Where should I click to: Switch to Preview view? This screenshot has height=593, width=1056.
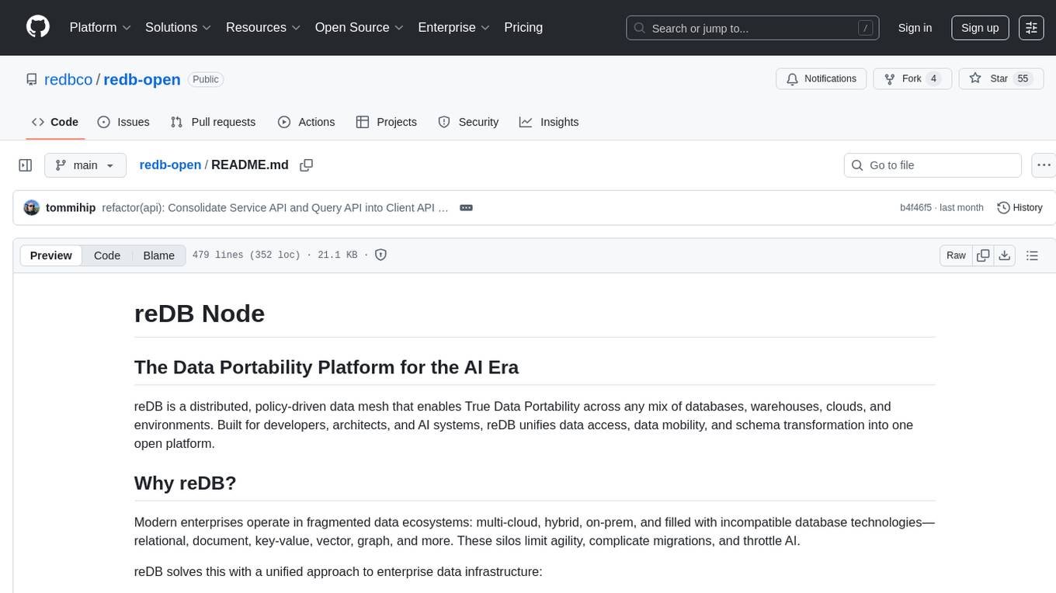point(50,255)
